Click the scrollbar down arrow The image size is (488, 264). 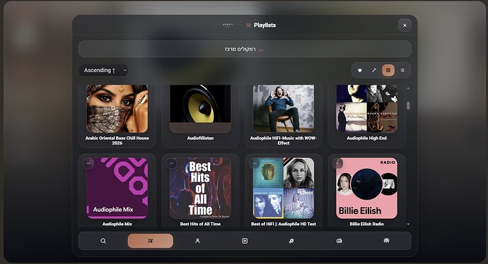click(408, 224)
